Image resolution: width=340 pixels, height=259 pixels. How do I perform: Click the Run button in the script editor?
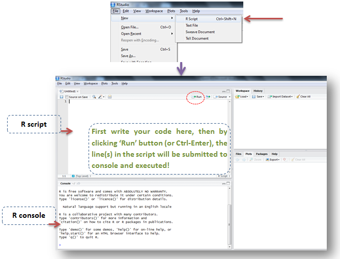tap(196, 97)
